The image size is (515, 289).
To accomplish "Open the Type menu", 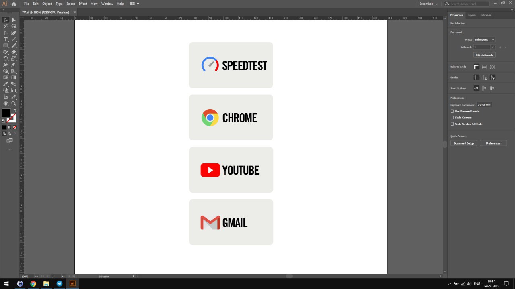I will coord(59,4).
